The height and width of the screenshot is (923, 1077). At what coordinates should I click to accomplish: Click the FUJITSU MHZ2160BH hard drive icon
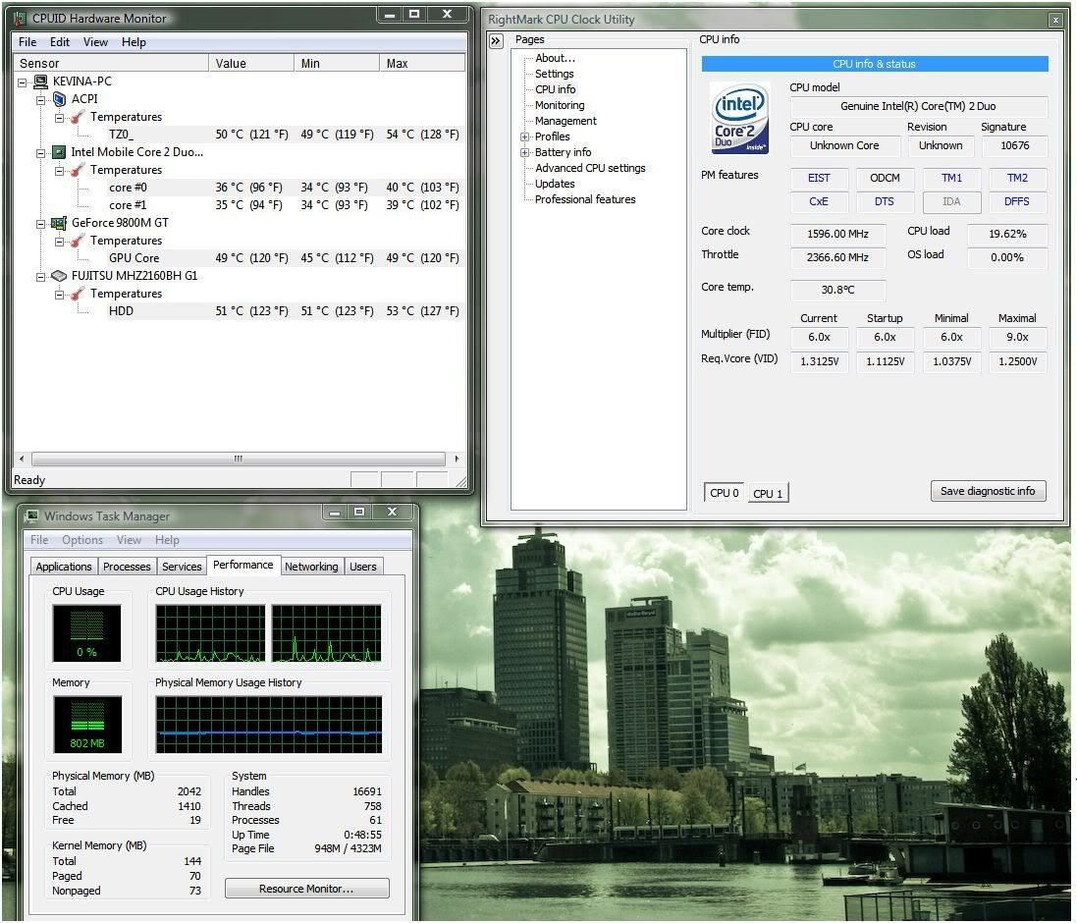tap(59, 275)
